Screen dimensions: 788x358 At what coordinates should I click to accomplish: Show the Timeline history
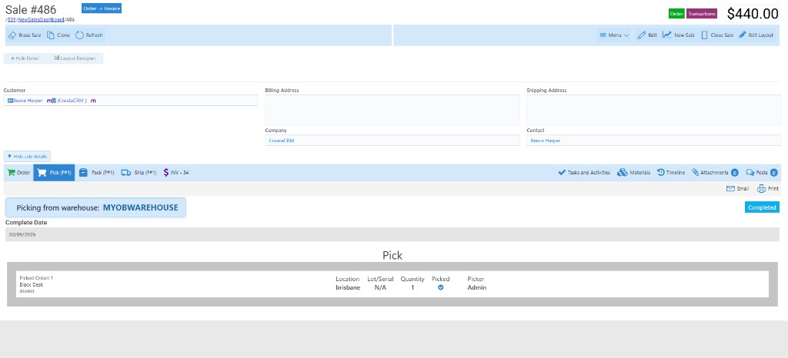pos(670,173)
